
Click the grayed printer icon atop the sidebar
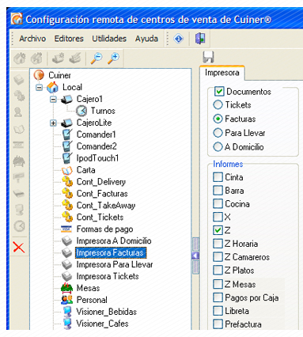click(x=19, y=79)
